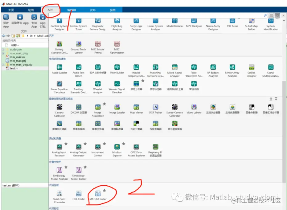
Task: Open the Control System Designer app
Action: click(x=59, y=25)
